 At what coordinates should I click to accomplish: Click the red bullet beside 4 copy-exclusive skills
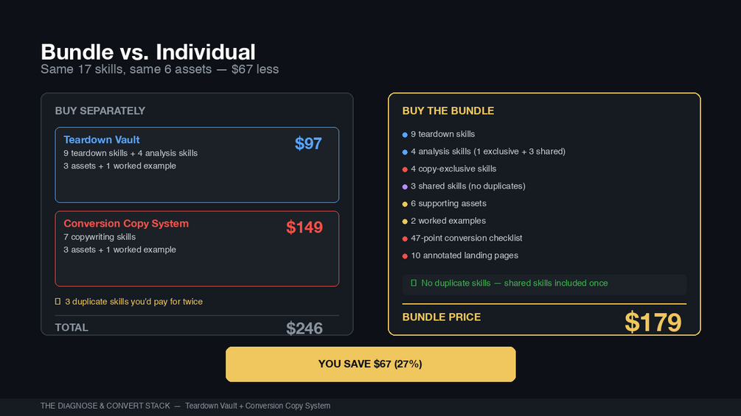[405, 169]
